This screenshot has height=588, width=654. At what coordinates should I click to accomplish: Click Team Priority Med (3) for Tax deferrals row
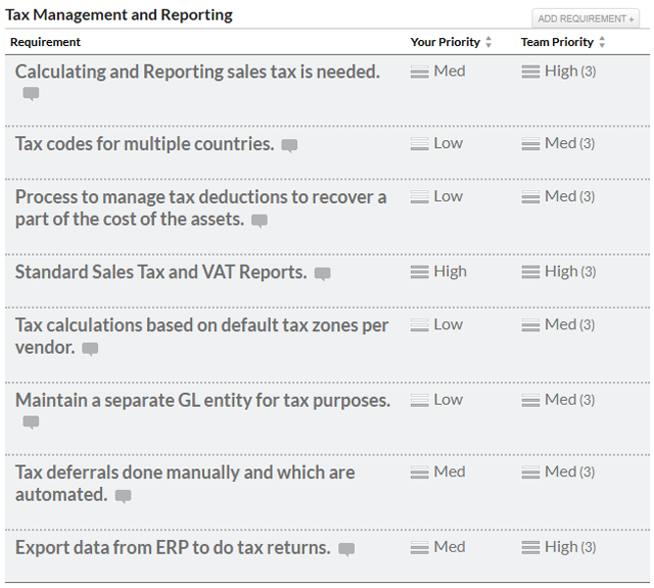[x=557, y=472]
